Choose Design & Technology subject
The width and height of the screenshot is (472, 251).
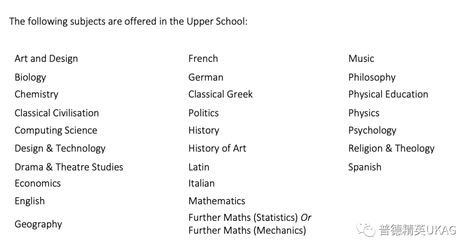point(60,148)
